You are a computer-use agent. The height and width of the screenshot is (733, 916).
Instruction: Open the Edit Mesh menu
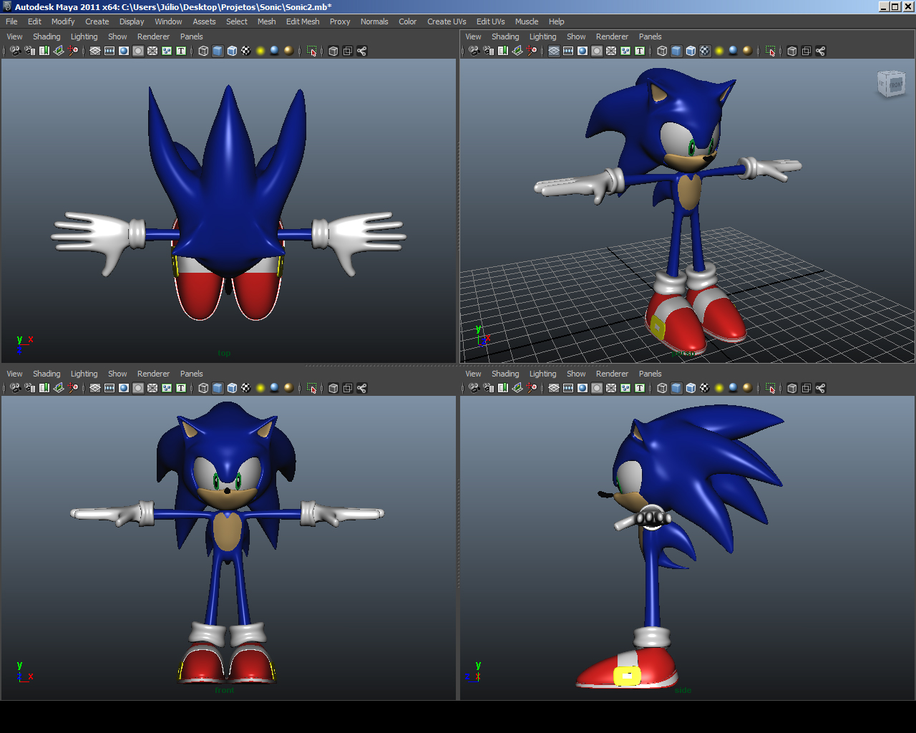(x=303, y=21)
